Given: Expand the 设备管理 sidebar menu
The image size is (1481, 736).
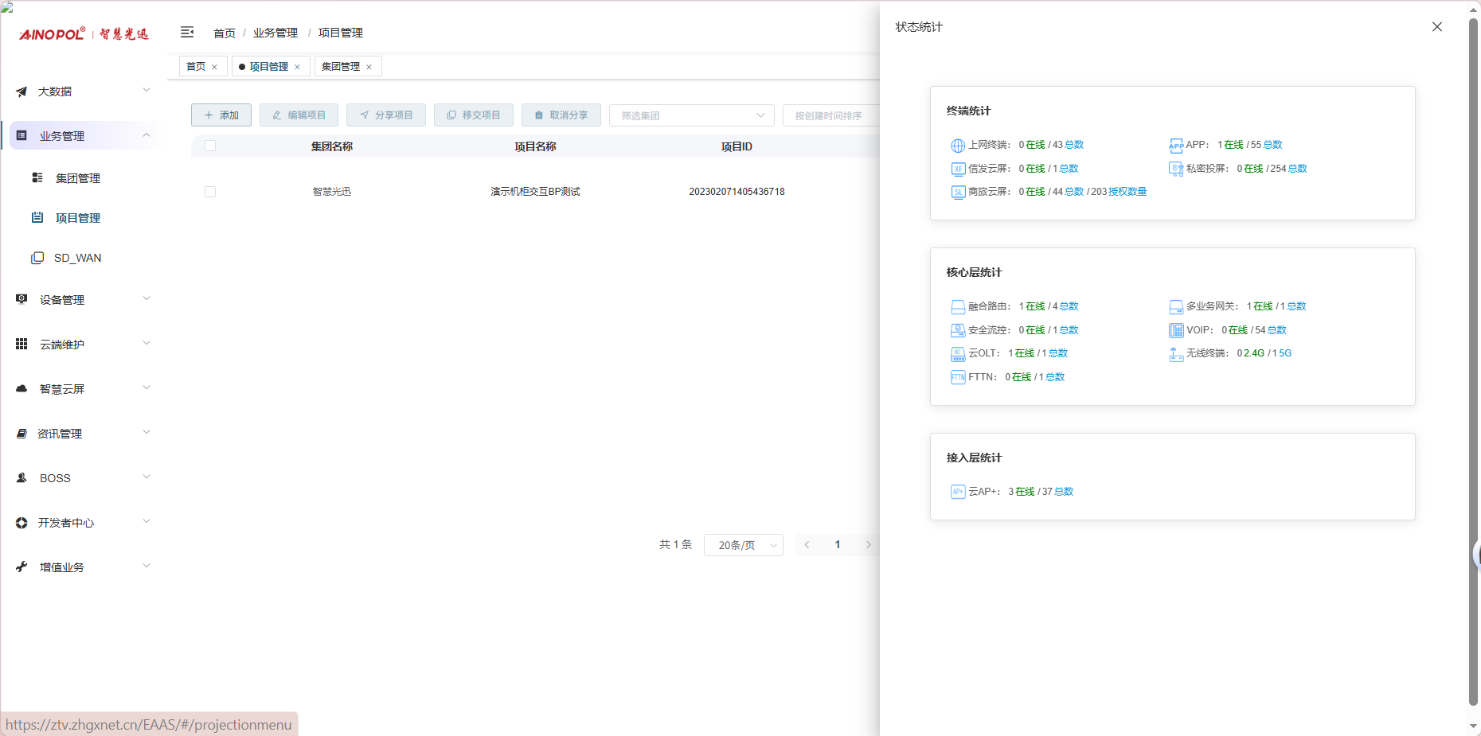Looking at the screenshot, I should pos(83,300).
